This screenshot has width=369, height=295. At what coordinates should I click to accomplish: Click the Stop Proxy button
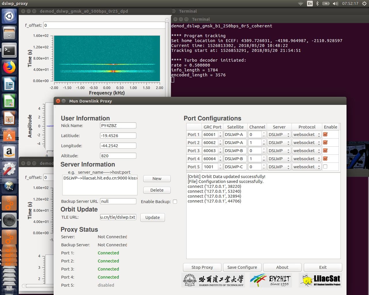(202, 267)
